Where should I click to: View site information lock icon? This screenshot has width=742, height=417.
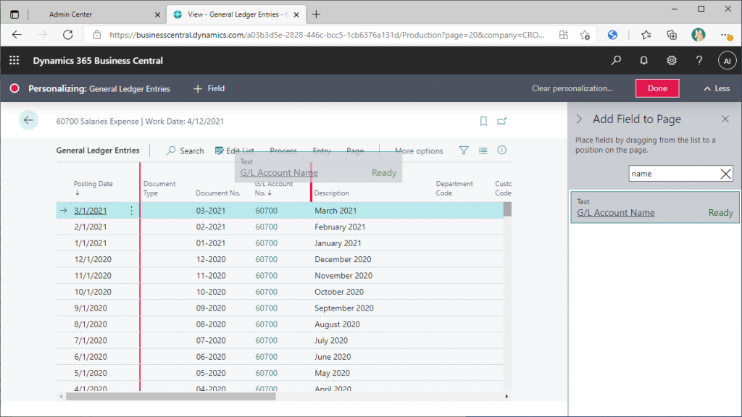point(97,35)
